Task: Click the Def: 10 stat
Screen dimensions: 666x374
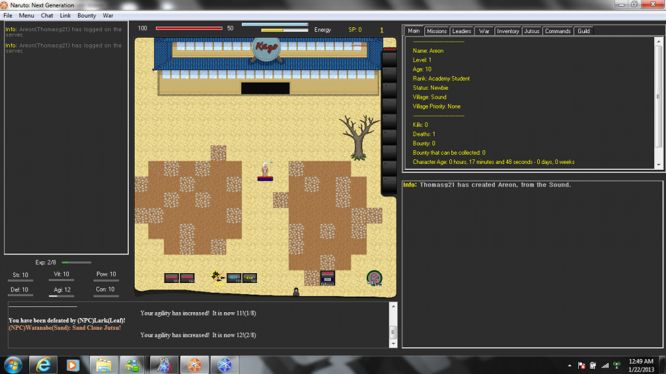Action: [x=20, y=289]
